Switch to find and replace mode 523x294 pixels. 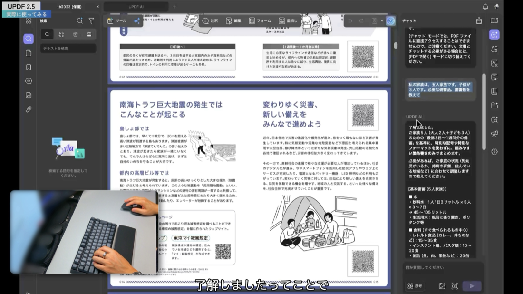[61, 34]
